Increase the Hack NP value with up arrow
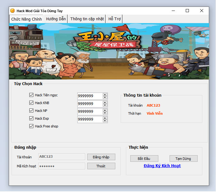The image size is (216, 192). [x=105, y=110]
